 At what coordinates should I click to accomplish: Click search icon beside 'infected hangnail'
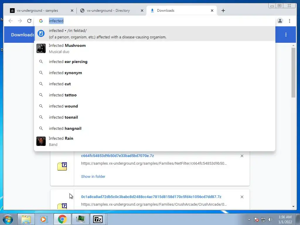coord(41,128)
